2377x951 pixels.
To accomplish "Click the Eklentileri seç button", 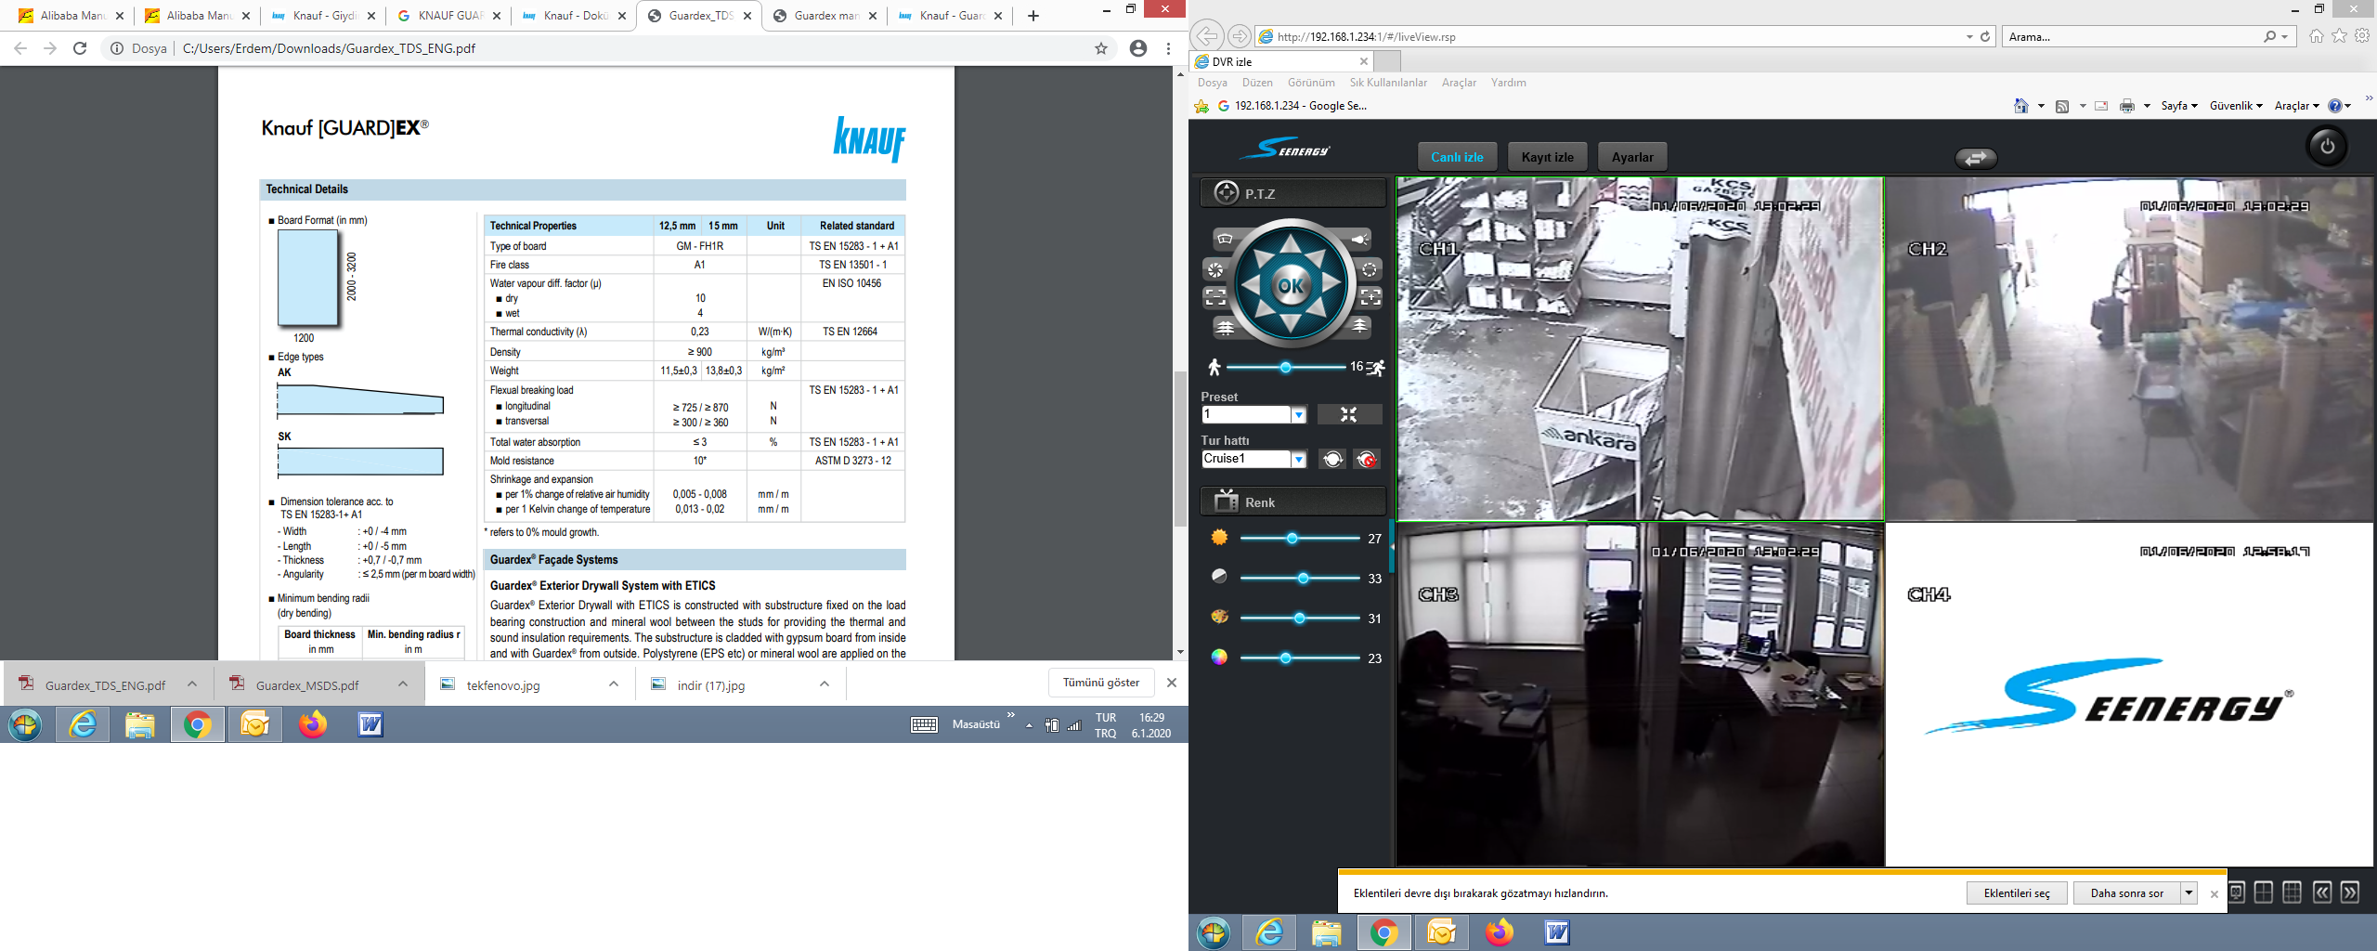I will 2016,893.
